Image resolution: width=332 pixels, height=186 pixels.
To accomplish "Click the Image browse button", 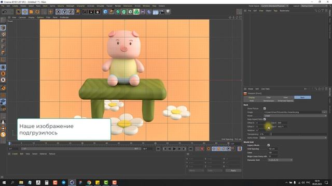I will click(324, 112).
